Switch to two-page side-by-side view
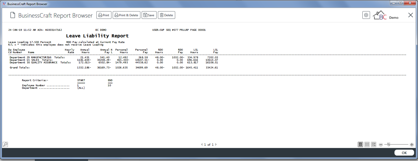This screenshot has width=418, height=161. click(x=367, y=144)
